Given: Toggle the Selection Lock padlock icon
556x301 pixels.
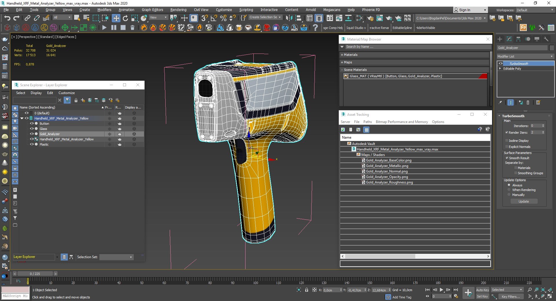Looking at the screenshot, I should click(x=307, y=290).
